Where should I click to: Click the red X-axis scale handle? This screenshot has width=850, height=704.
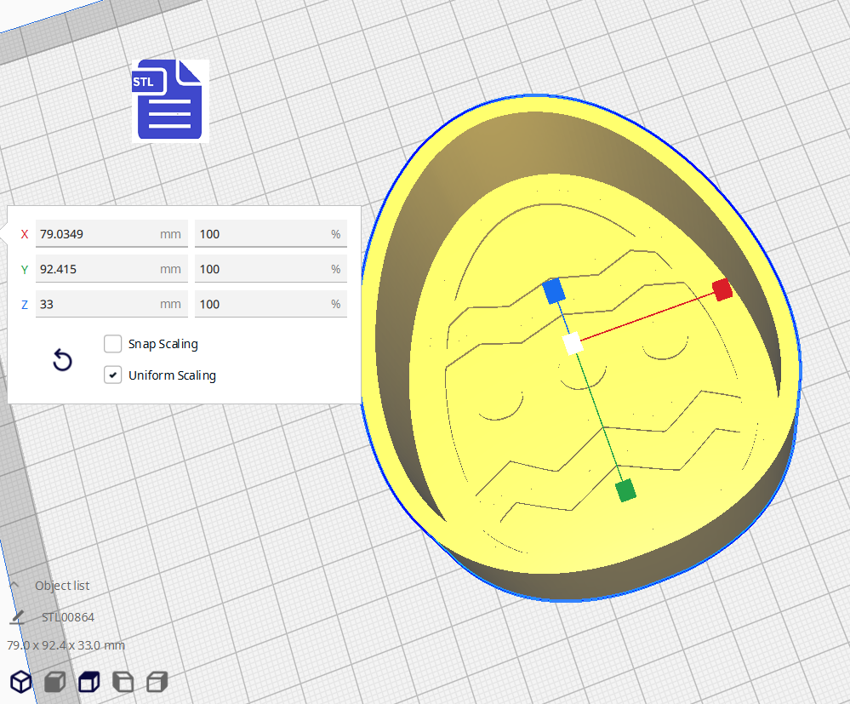722,289
